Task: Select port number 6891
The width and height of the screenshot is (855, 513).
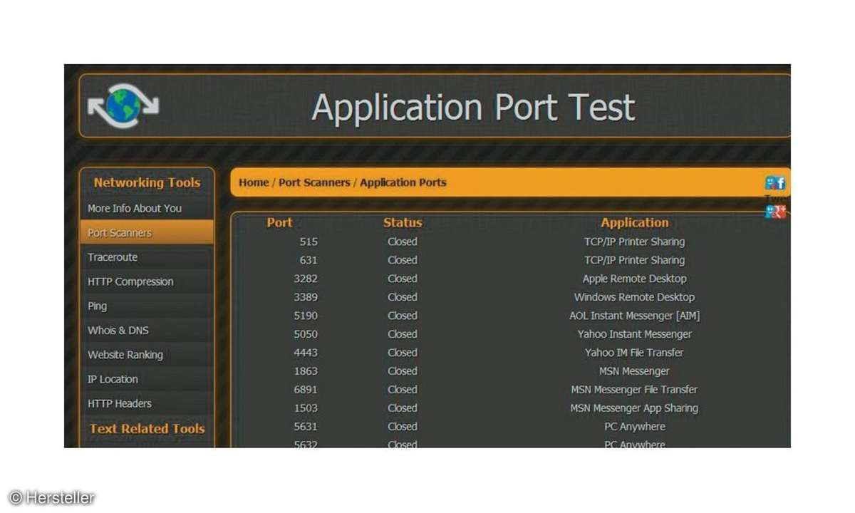Action: coord(306,390)
